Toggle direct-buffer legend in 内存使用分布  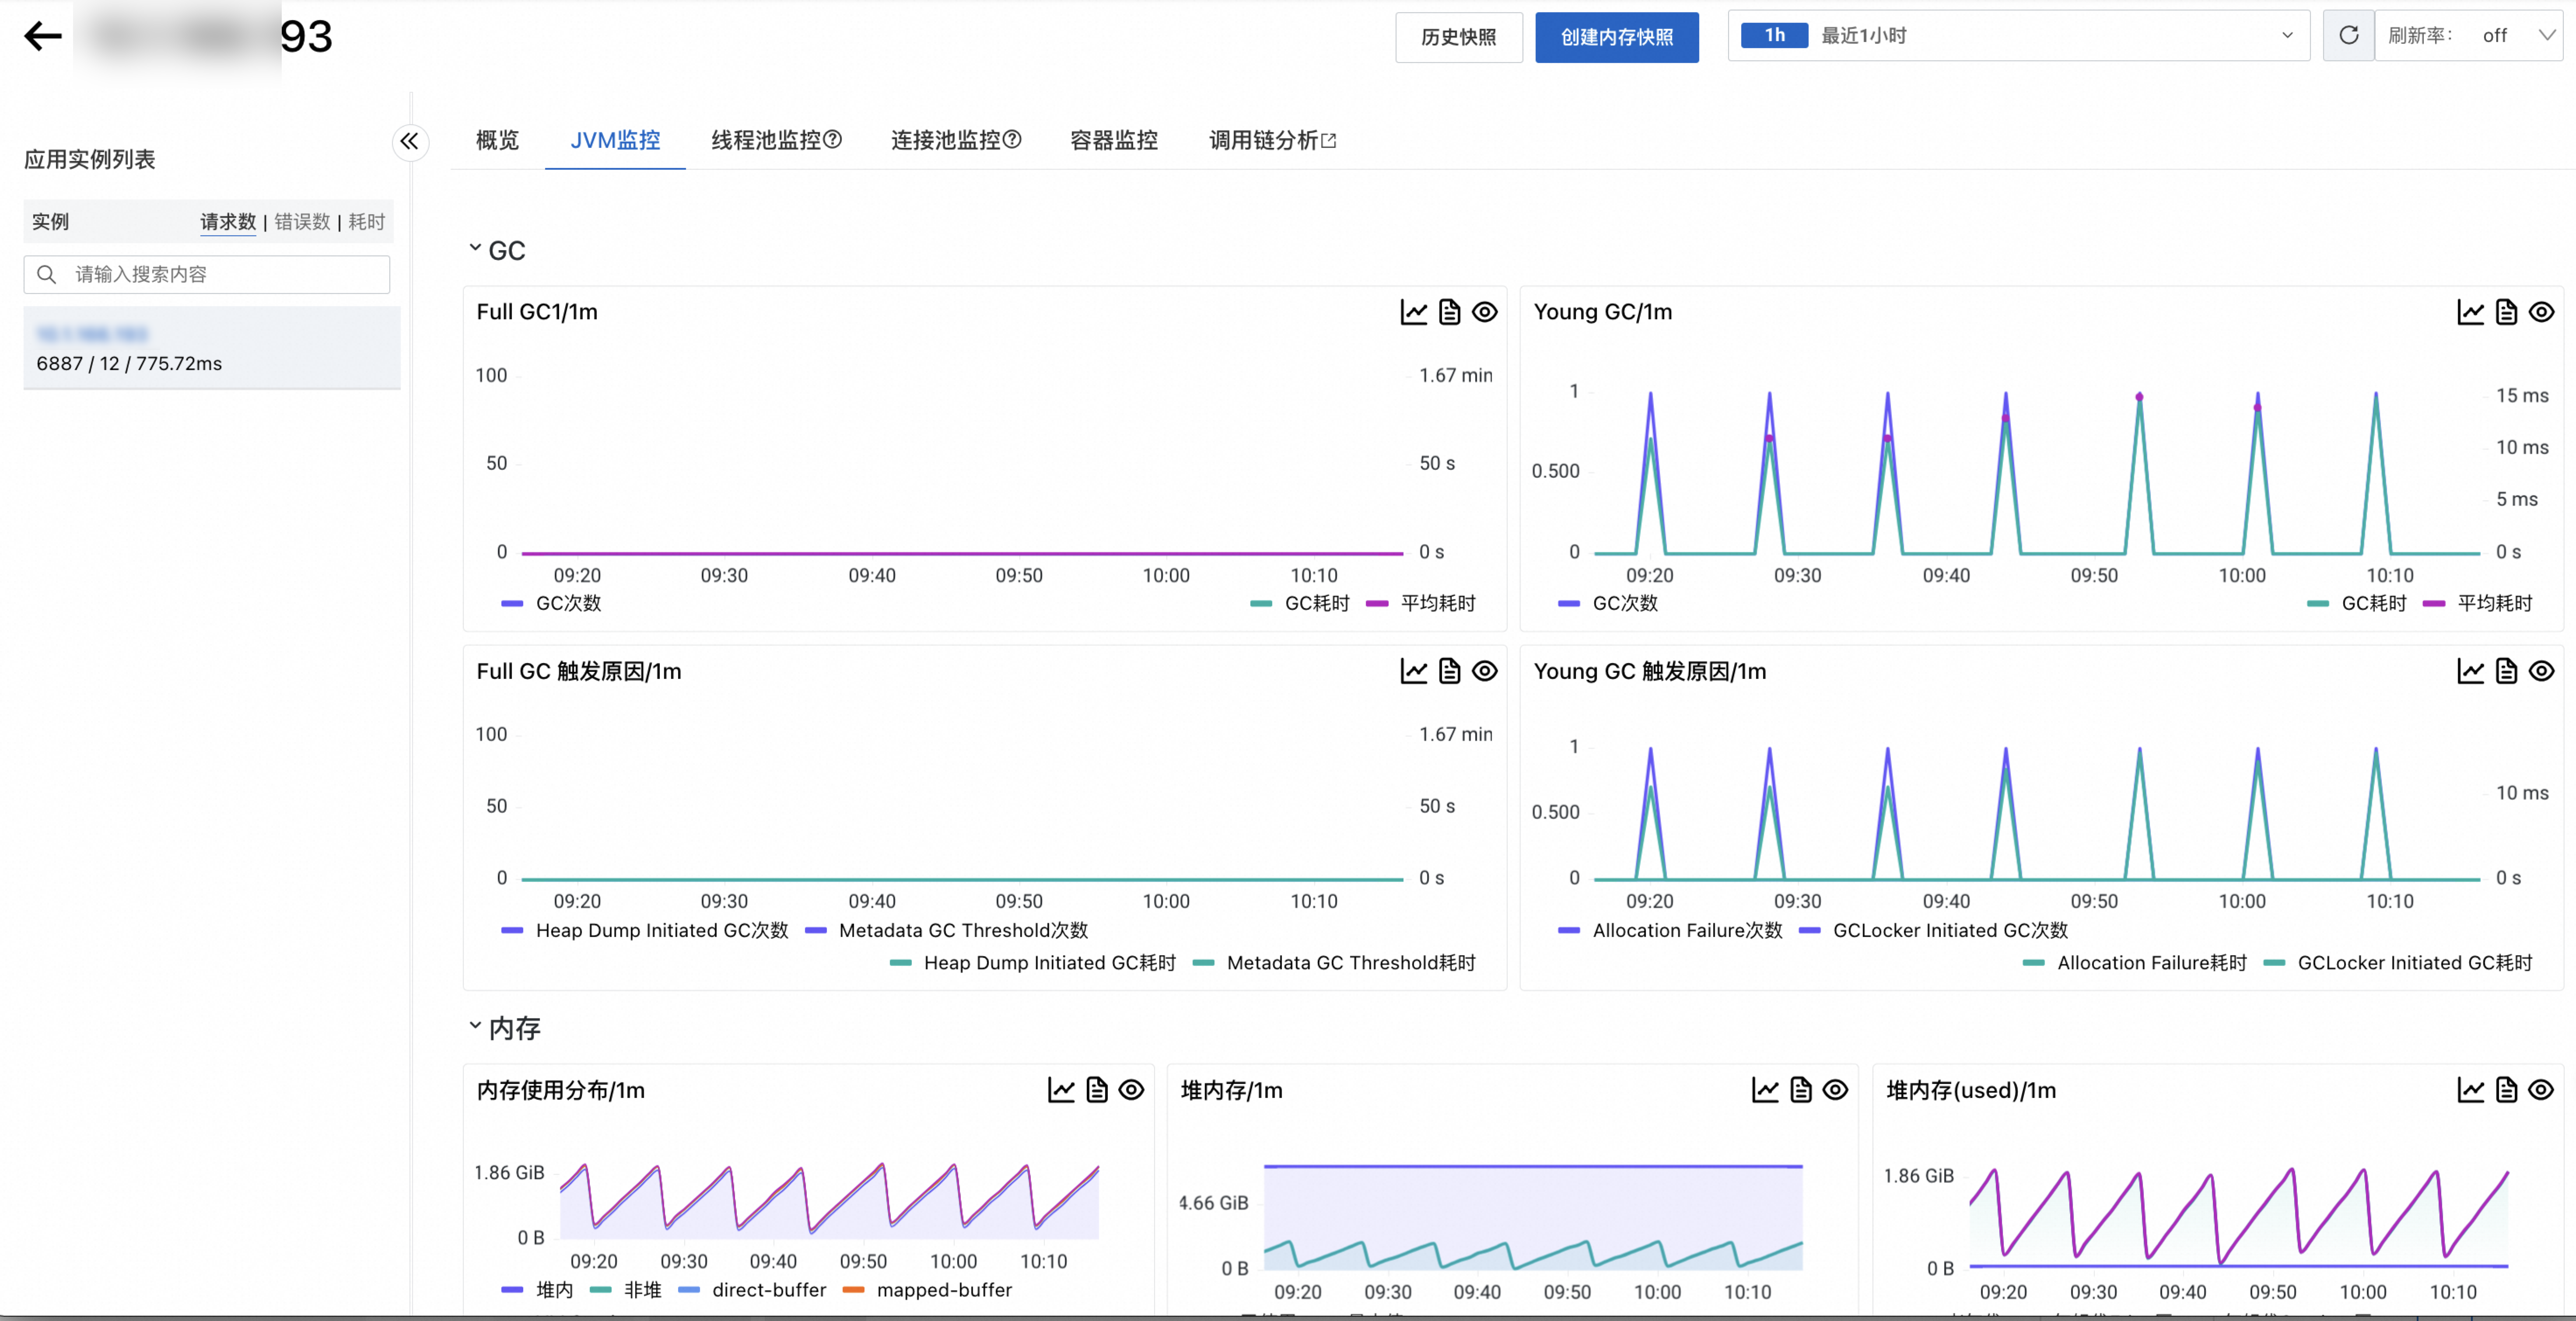[x=752, y=1290]
